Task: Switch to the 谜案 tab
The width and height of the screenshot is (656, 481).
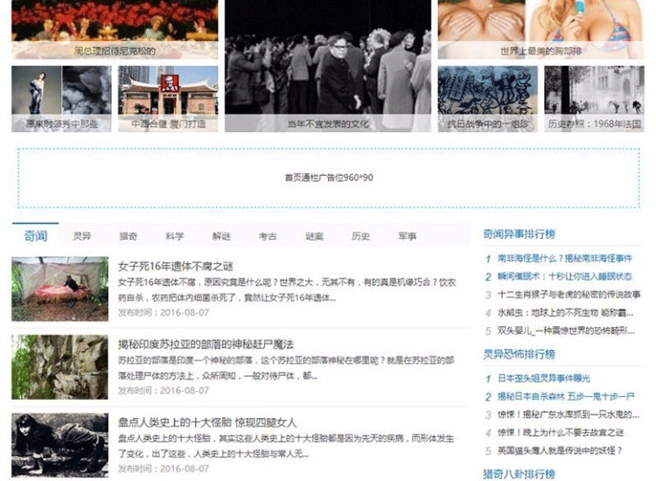Action: click(314, 236)
